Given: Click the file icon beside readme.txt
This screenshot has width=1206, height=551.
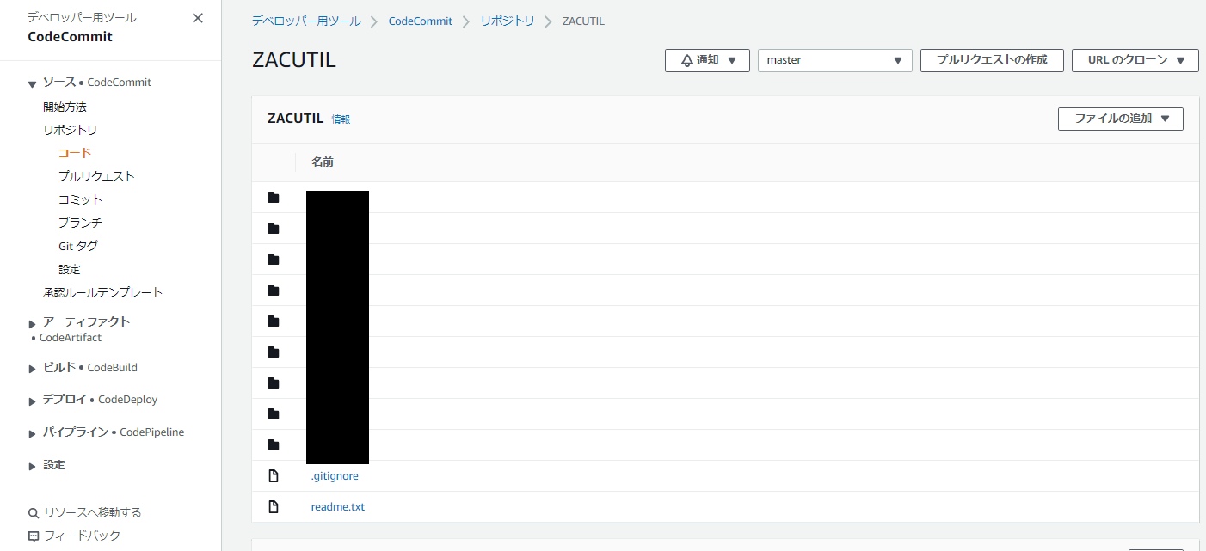Looking at the screenshot, I should point(274,506).
